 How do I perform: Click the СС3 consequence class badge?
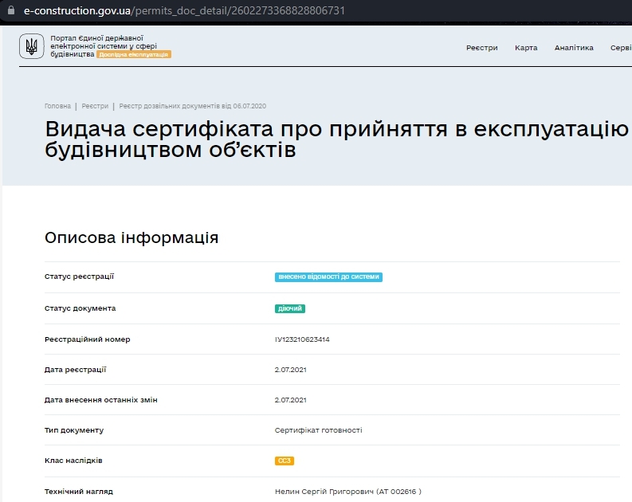click(x=285, y=461)
